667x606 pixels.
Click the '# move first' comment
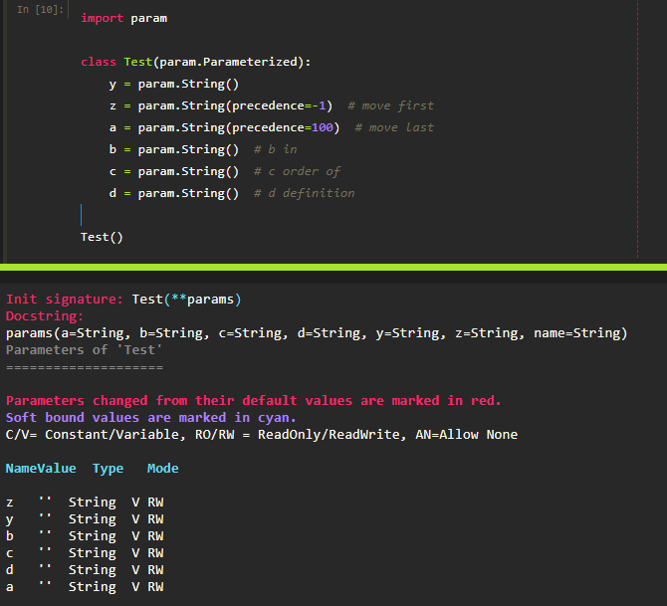(x=390, y=105)
